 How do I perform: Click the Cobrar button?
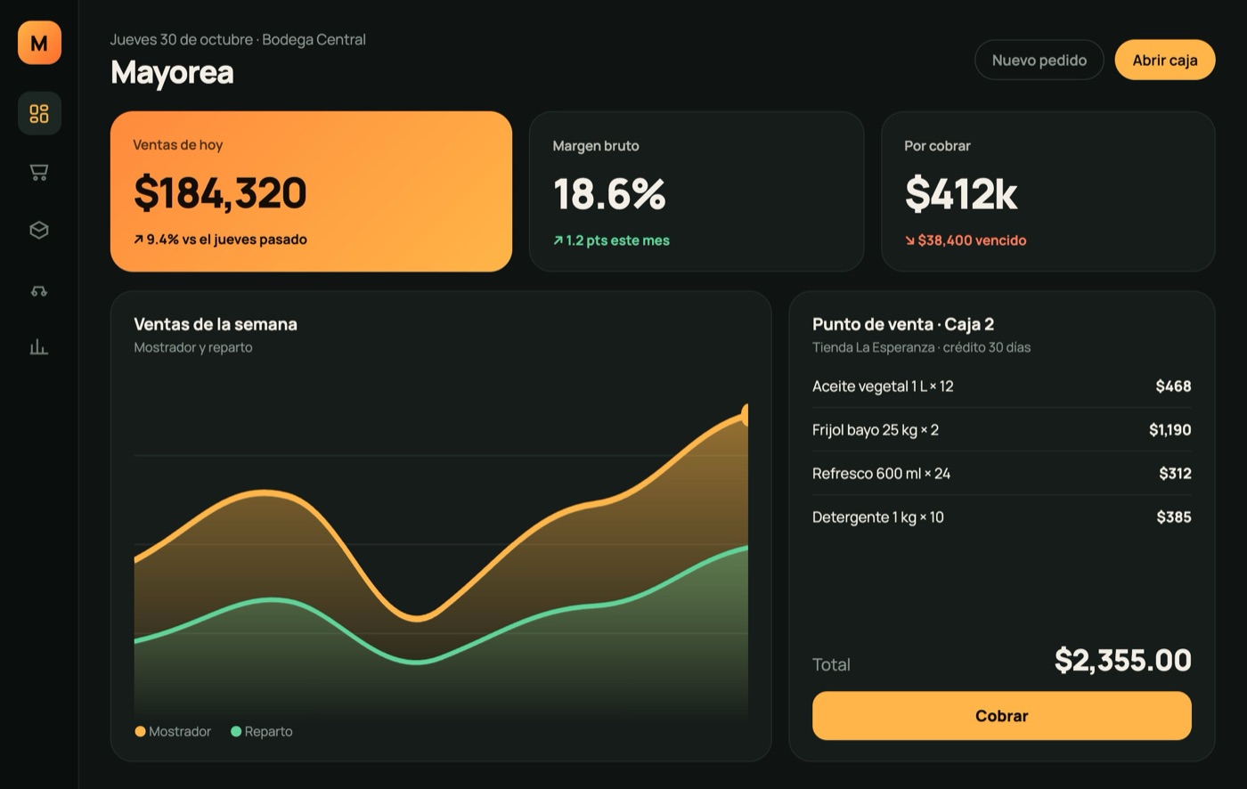[1001, 715]
